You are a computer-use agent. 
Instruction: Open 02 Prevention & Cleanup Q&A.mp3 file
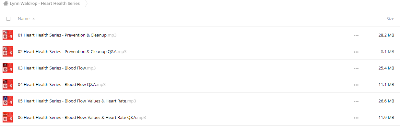[72, 51]
